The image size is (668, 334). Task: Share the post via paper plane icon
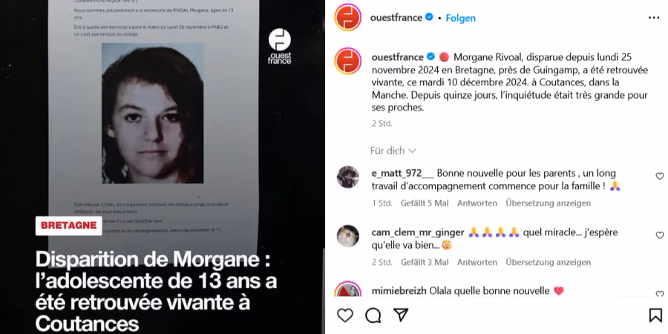(401, 315)
